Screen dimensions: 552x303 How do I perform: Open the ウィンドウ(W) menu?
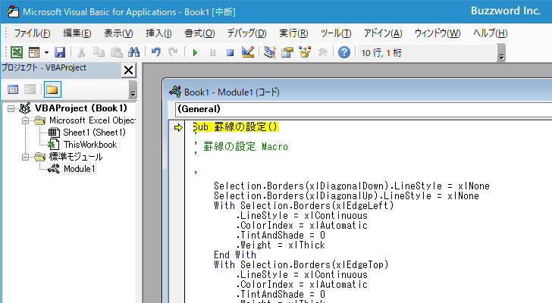(438, 33)
